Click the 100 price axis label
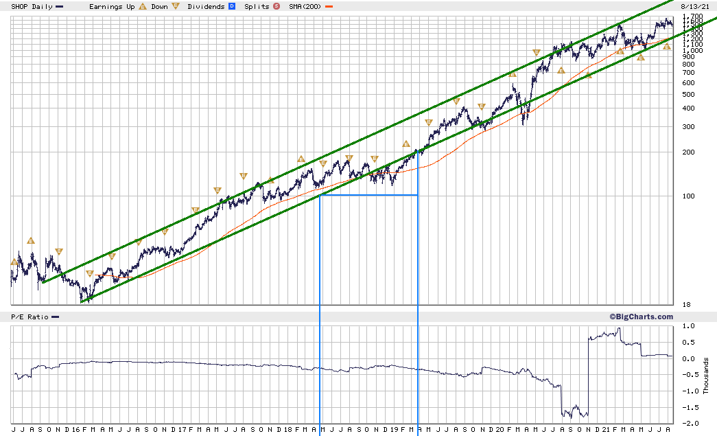The height and width of the screenshot is (436, 717). click(x=688, y=196)
